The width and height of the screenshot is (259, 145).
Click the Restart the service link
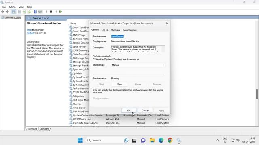[x=30, y=33]
